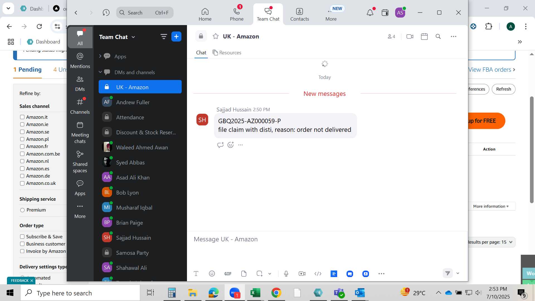The image size is (535, 301).
Task: Expand the Apps section in Team Chat
Action: pos(100,56)
